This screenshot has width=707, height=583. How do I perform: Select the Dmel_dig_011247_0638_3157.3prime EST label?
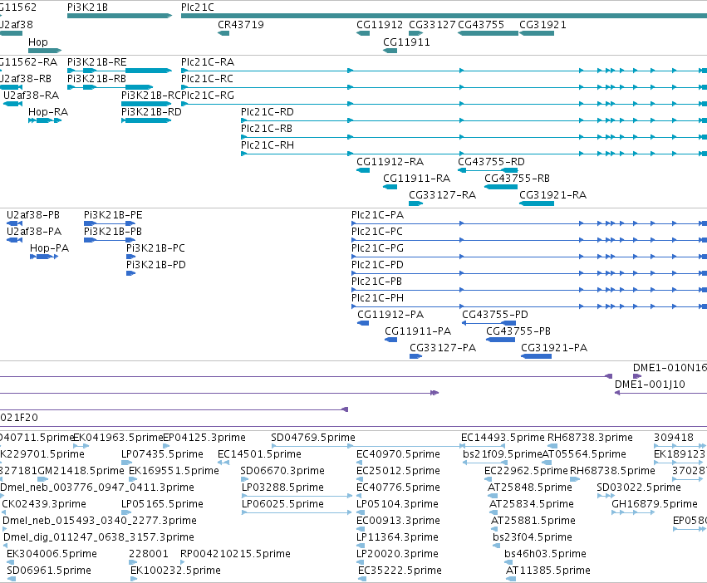tap(99, 537)
